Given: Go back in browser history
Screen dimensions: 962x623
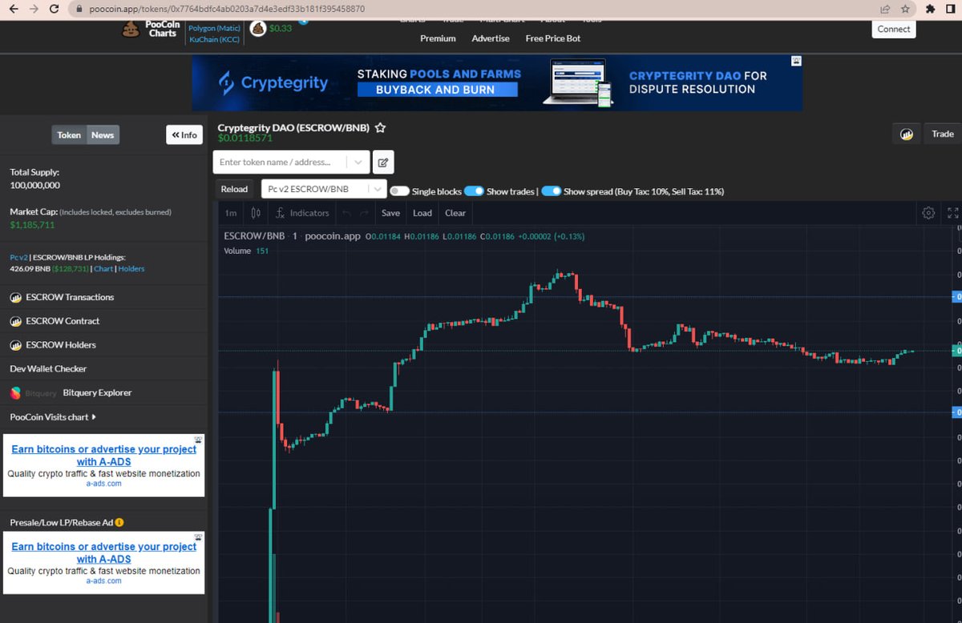Looking at the screenshot, I should (x=12, y=9).
